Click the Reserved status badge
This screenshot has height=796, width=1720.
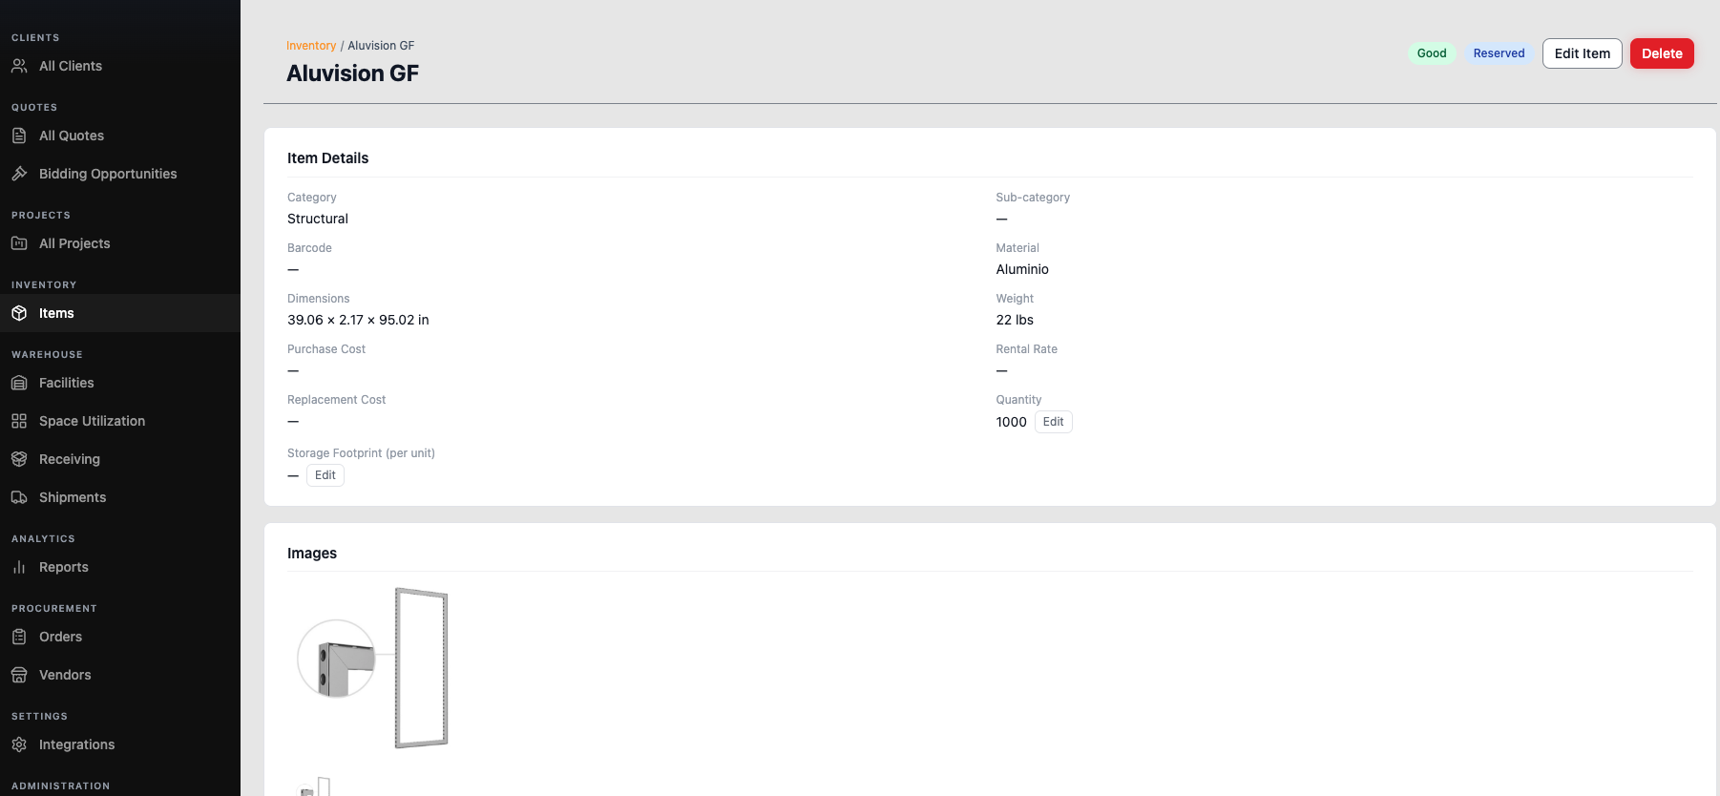pos(1499,53)
